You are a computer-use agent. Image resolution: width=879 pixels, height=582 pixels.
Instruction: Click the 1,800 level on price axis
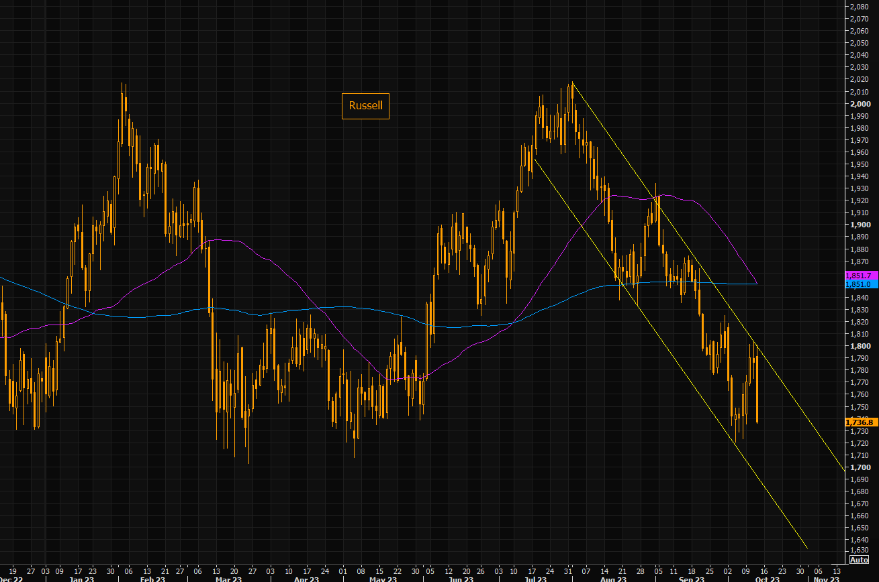[x=860, y=346]
